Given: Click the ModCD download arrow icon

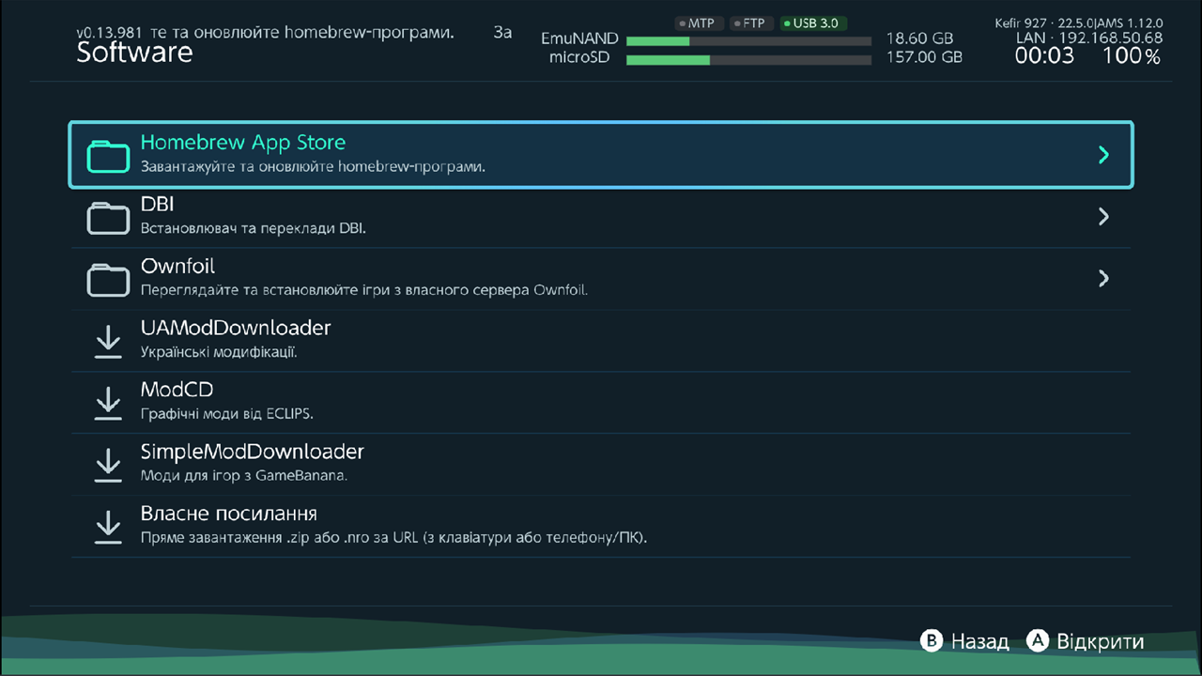Looking at the screenshot, I should pyautogui.click(x=109, y=403).
